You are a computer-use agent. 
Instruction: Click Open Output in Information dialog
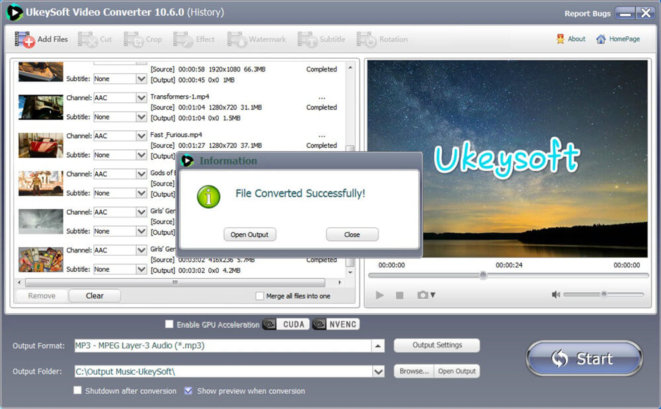point(250,234)
